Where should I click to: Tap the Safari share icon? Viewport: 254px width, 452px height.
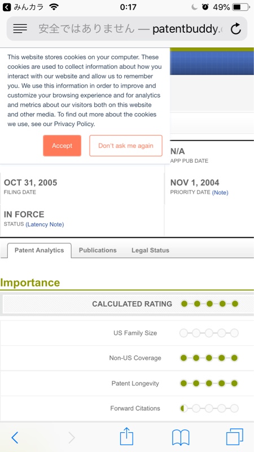pyautogui.click(x=126, y=436)
